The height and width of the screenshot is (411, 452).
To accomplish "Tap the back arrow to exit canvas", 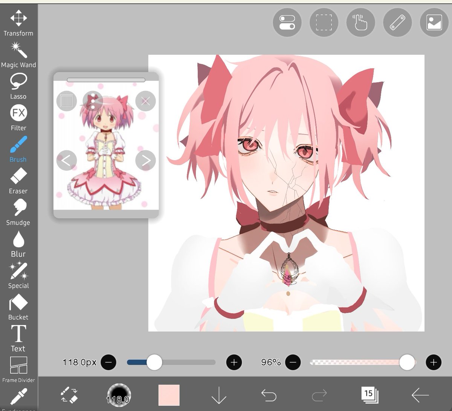I will point(420,395).
